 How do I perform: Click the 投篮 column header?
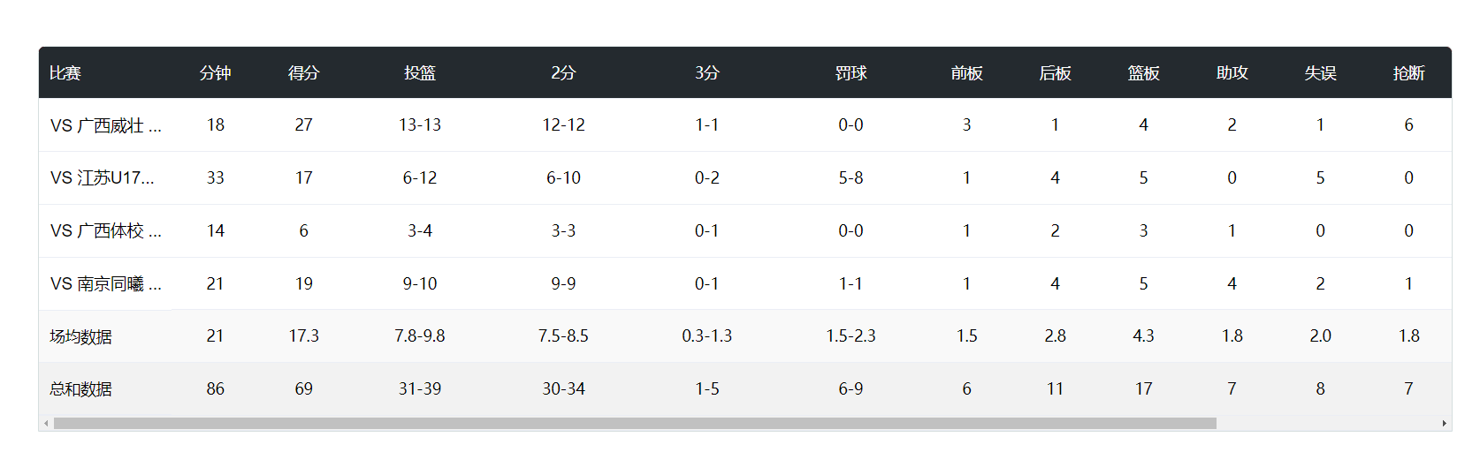click(420, 73)
